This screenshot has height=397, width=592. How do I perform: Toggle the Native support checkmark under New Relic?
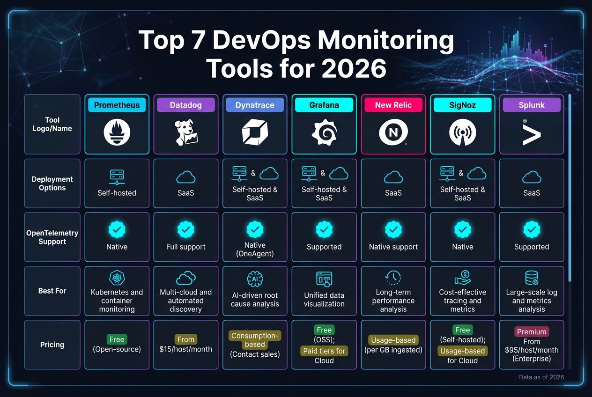(393, 229)
